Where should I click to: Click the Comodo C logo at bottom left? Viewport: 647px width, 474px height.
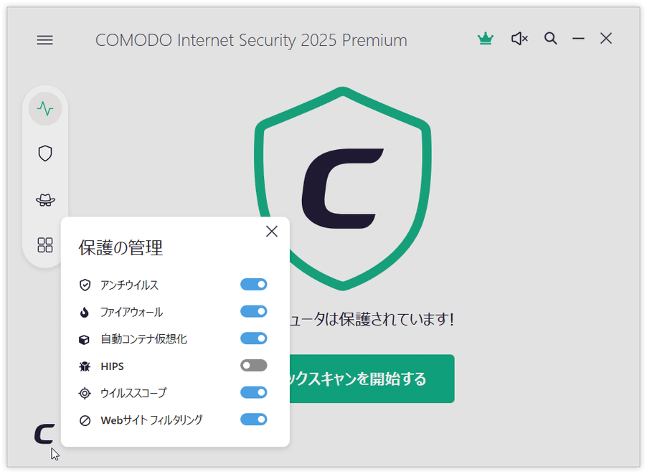[44, 434]
